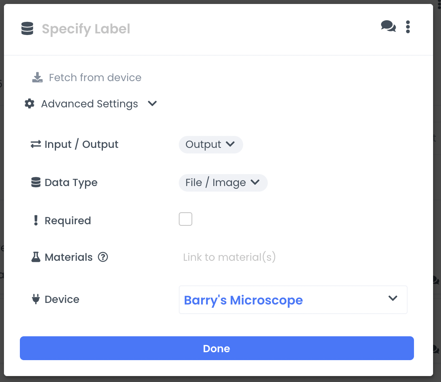Click the Specify Label name field
This screenshot has height=382, width=441.
(x=86, y=29)
